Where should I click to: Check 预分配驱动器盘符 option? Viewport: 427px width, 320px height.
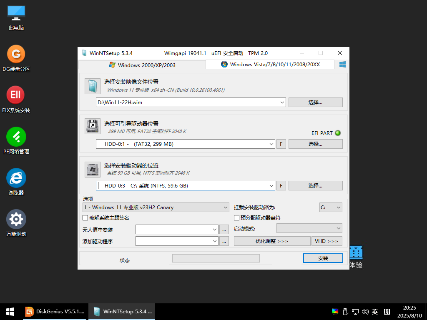point(237,217)
